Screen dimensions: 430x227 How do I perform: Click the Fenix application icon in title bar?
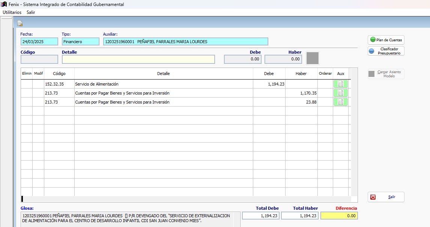(x=4, y=4)
